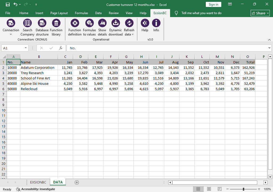The height and width of the screenshot is (192, 273).
Task: Open the Share dropdown button
Action: point(260,13)
